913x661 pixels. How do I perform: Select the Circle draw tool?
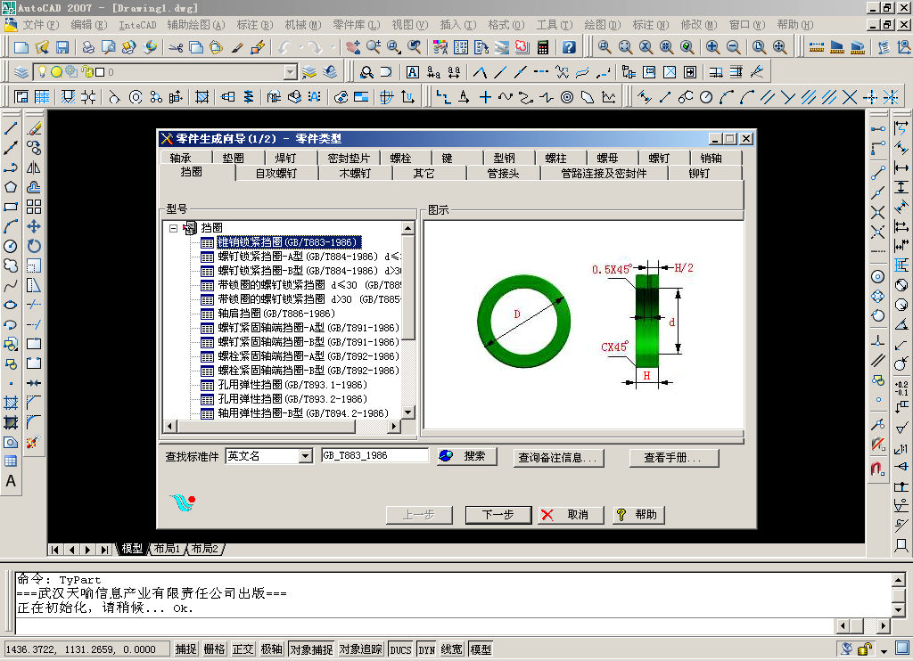coord(11,246)
